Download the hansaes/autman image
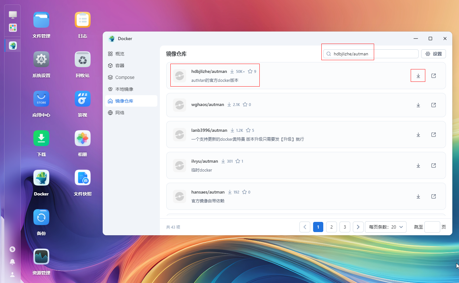This screenshot has width=459, height=283. 418,196
